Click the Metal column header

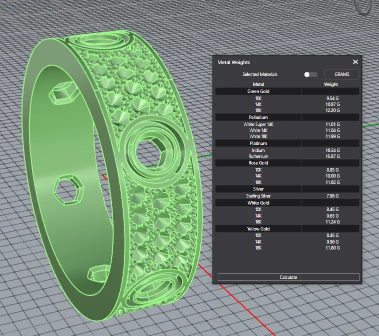coord(258,84)
